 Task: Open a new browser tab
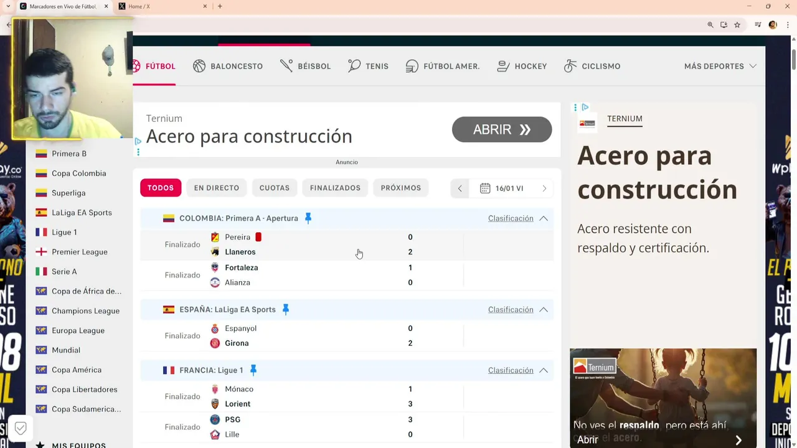[220, 6]
